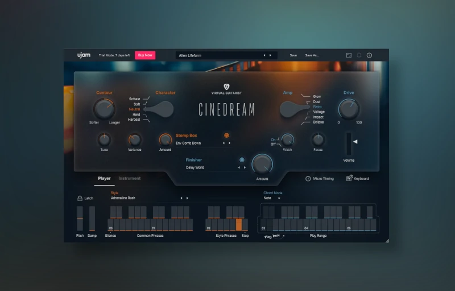Select Soft character setting
The height and width of the screenshot is (291, 455).
tap(136, 104)
